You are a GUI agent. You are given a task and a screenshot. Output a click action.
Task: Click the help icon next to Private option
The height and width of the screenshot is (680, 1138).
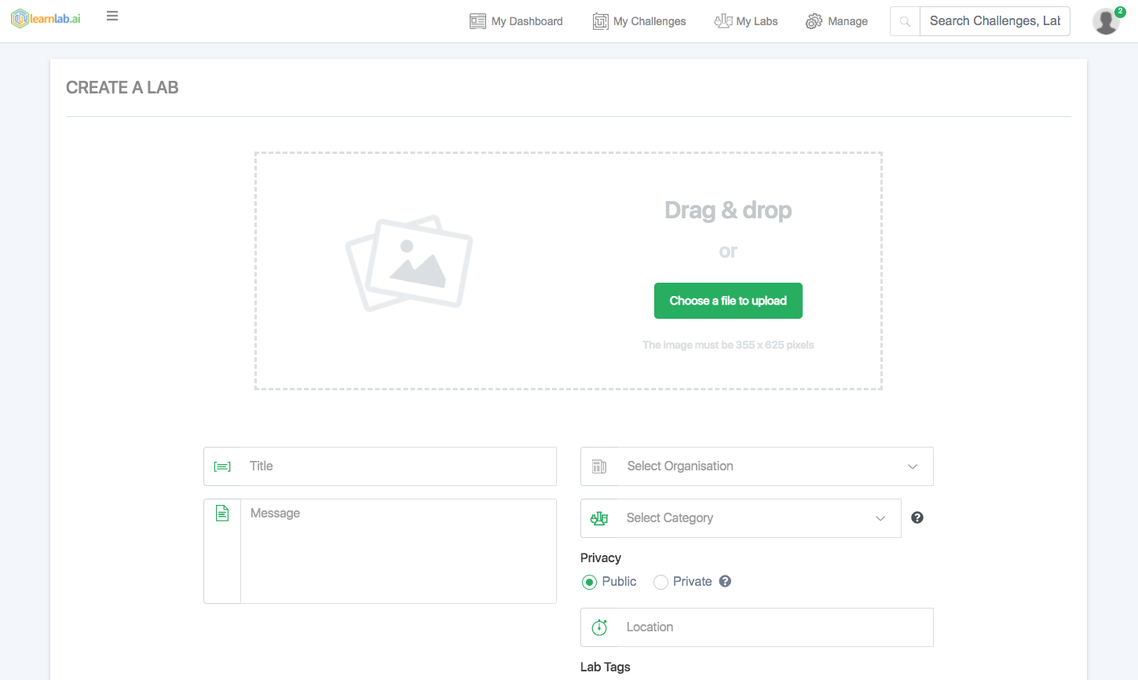click(x=724, y=581)
